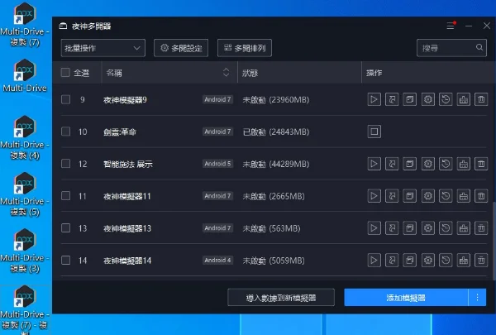Start emulator 夜神模擬器9 with play icon

click(374, 99)
